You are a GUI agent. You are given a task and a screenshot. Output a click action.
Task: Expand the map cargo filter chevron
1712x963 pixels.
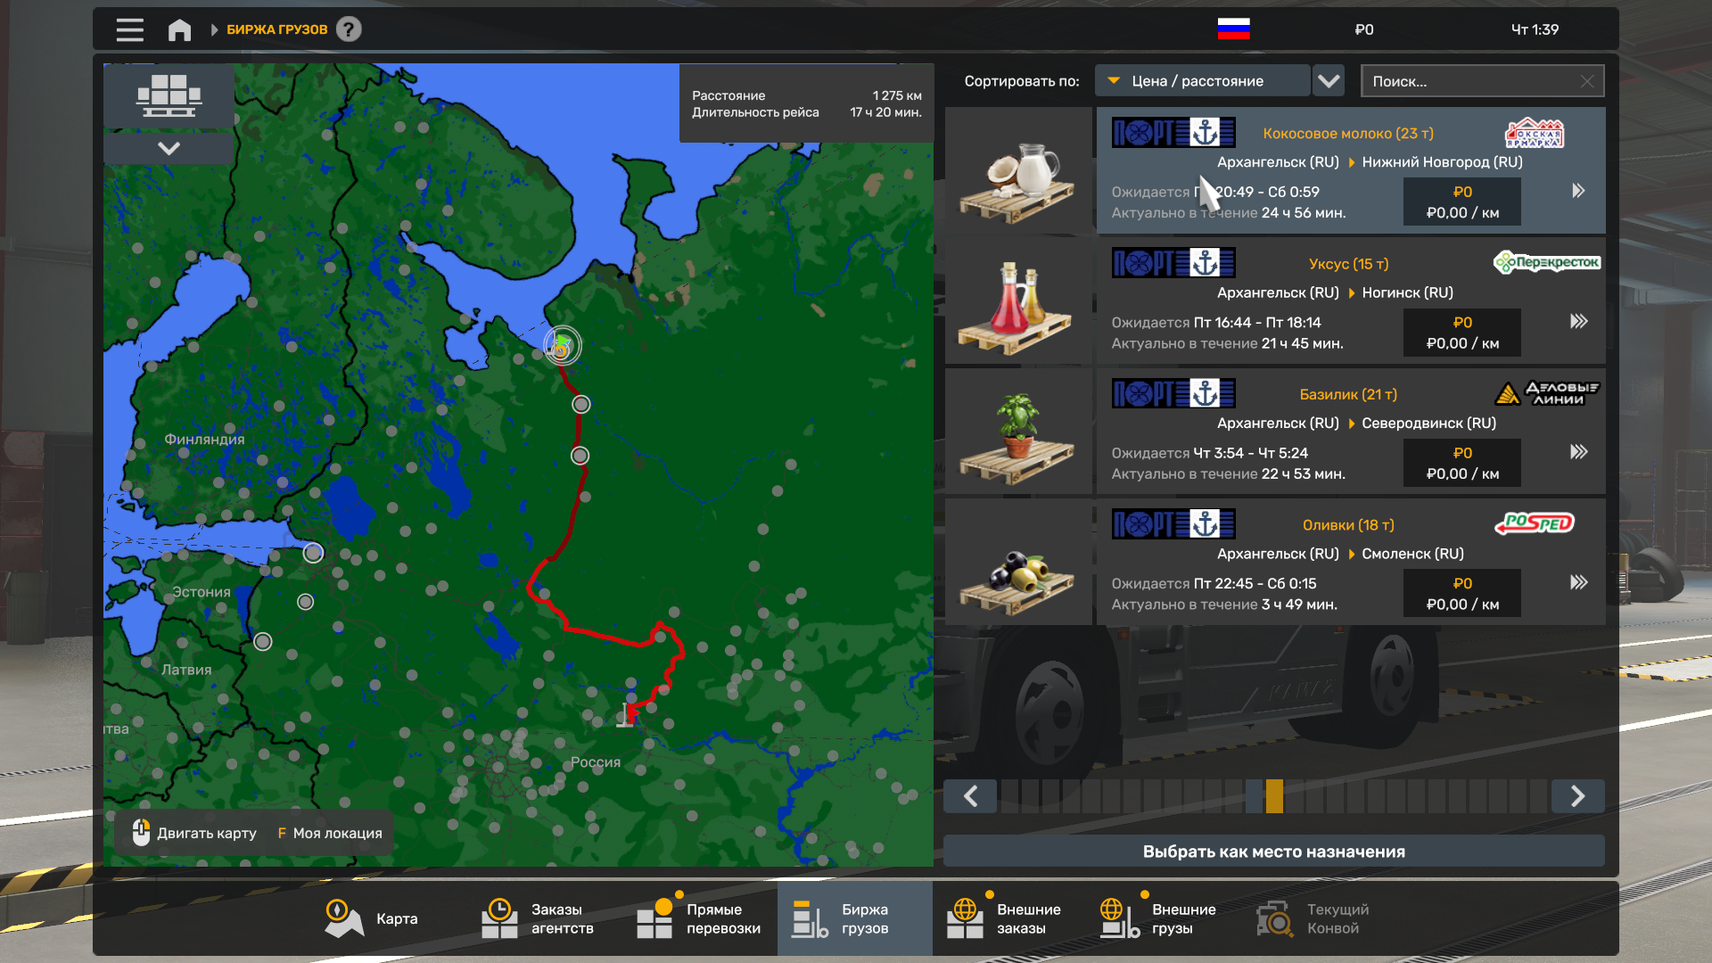pos(169,148)
